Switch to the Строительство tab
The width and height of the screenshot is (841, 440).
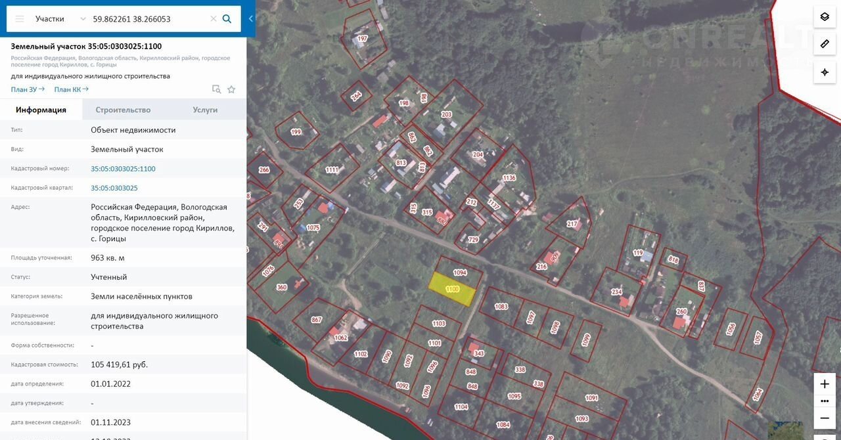[123, 110]
